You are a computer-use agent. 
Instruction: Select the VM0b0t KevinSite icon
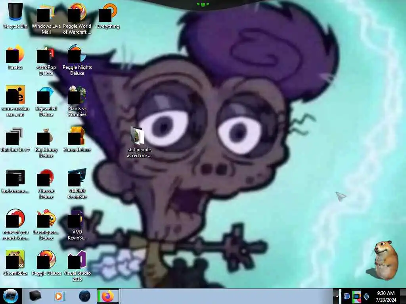pyautogui.click(x=77, y=184)
